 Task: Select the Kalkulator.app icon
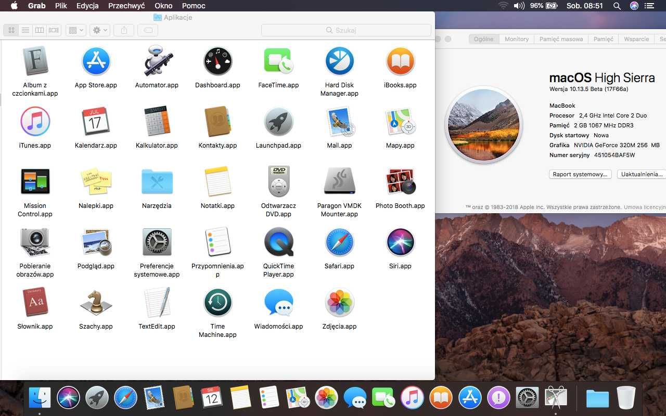(157, 121)
